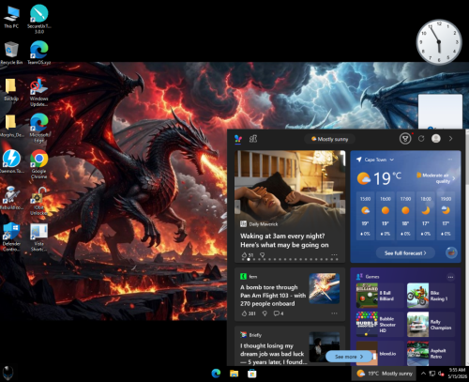
Task: Switch to the second widgets tab icon
Action: 253,139
